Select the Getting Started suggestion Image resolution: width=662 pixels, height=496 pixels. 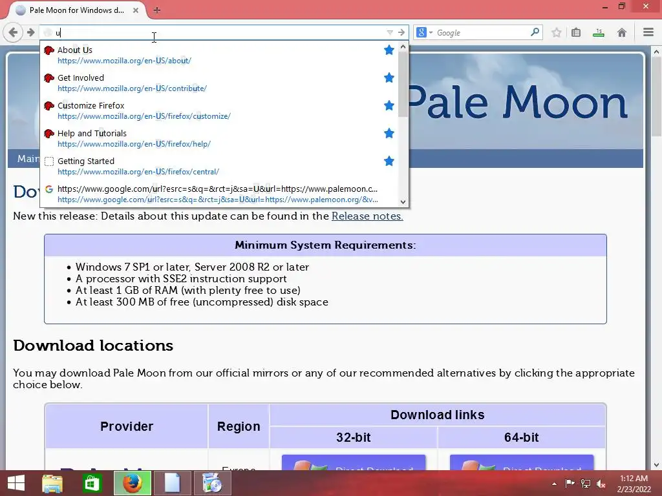[x=219, y=167]
